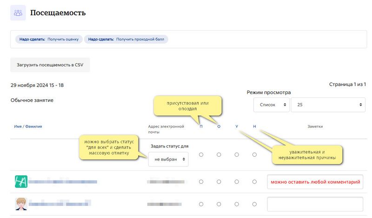Click the cartoon face user avatar

(x=21, y=204)
